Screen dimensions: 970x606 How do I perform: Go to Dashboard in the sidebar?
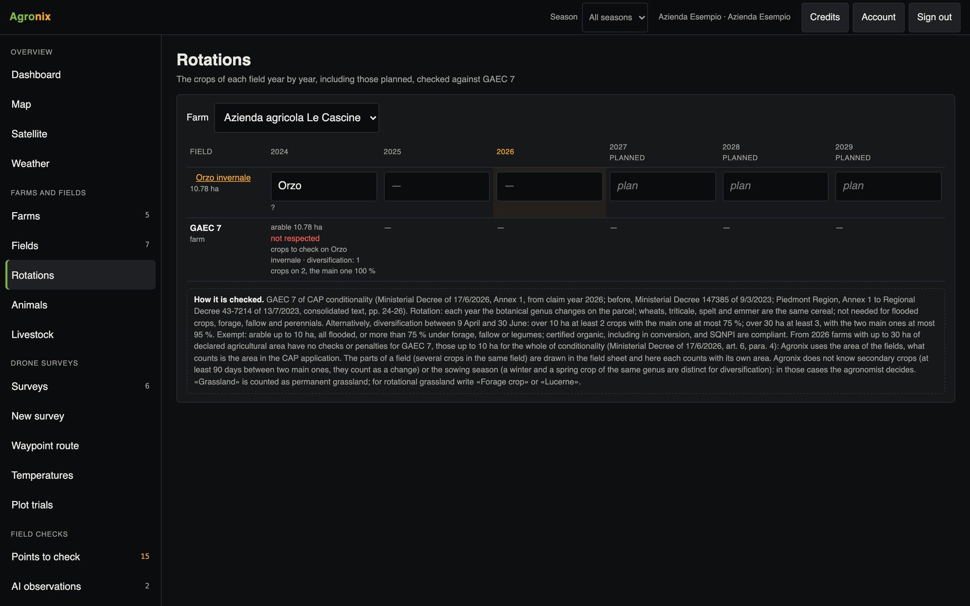pyautogui.click(x=81, y=75)
